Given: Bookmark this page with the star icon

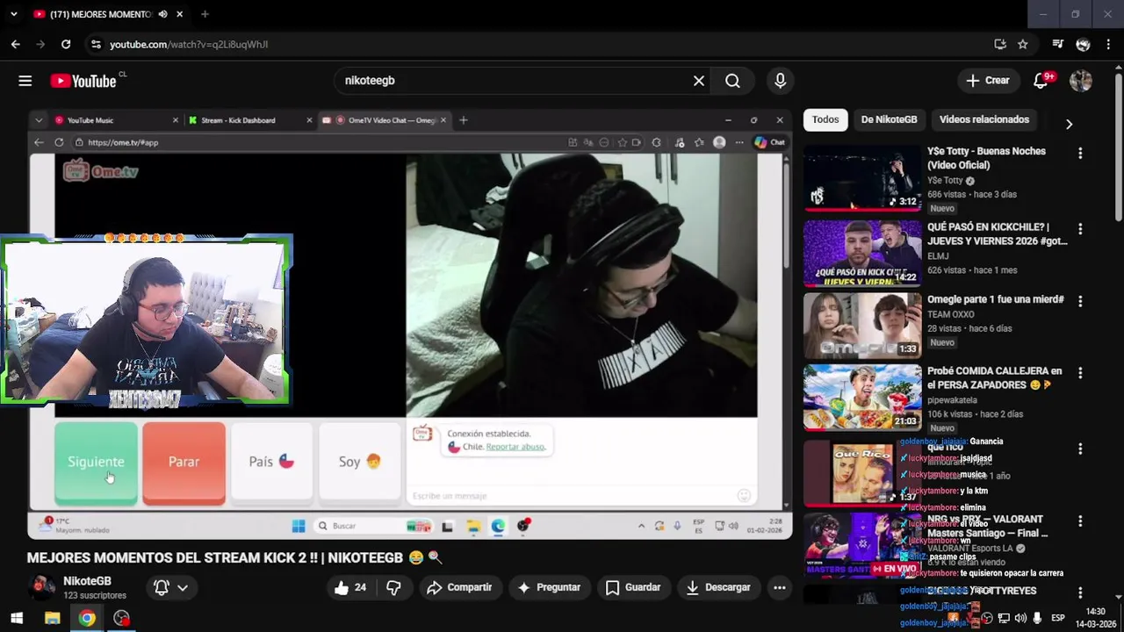Looking at the screenshot, I should pos(1023,44).
